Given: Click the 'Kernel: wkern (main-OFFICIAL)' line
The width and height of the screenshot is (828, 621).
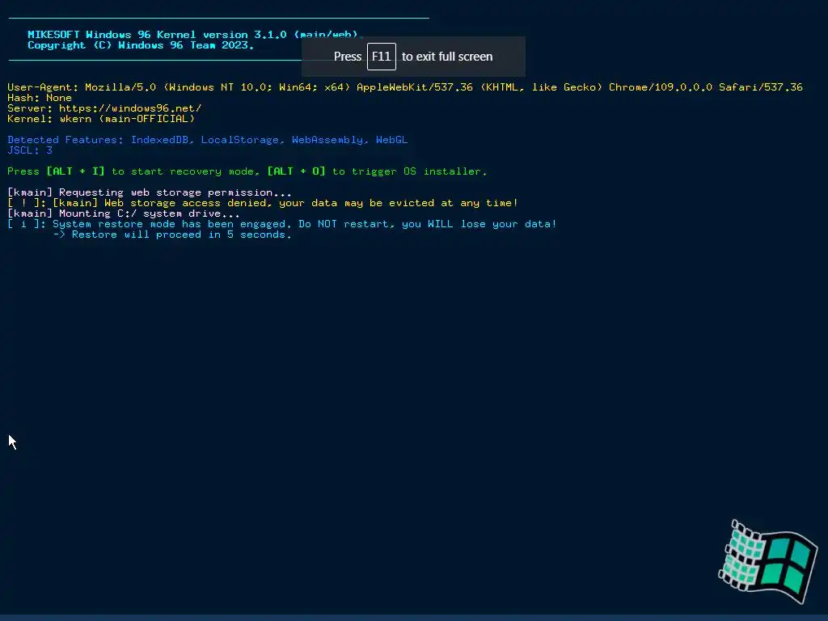Looking at the screenshot, I should click(101, 119).
